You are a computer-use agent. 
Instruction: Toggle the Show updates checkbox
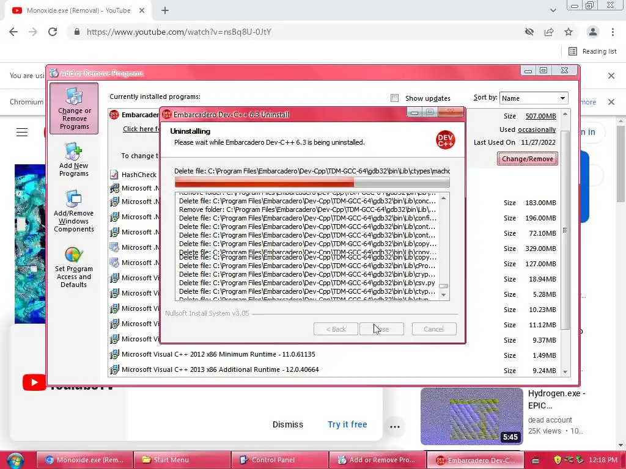coord(394,98)
